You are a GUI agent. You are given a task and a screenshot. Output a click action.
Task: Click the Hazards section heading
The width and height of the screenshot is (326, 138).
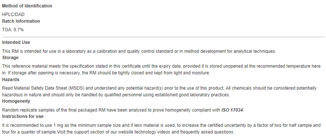point(11,80)
